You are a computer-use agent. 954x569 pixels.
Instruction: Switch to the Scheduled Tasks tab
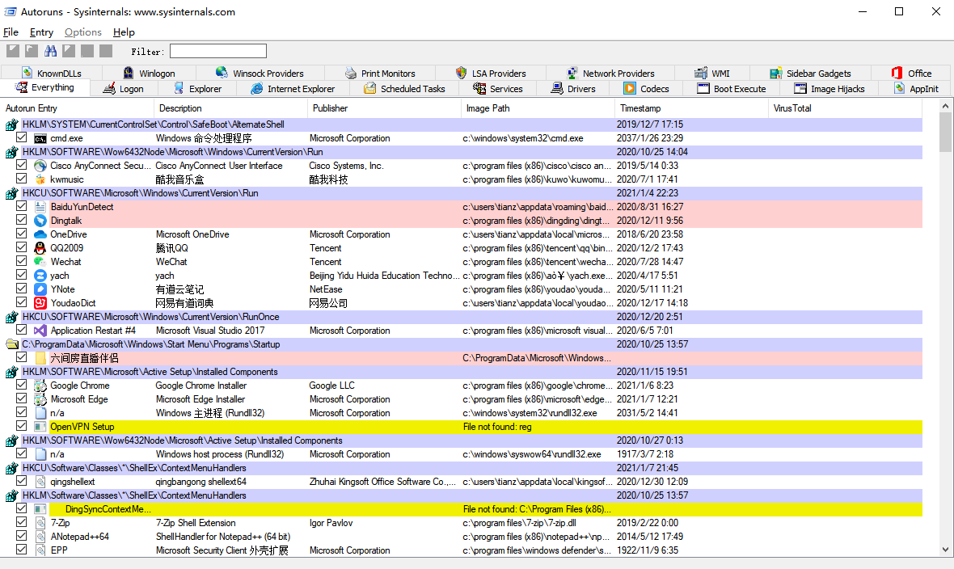[404, 89]
